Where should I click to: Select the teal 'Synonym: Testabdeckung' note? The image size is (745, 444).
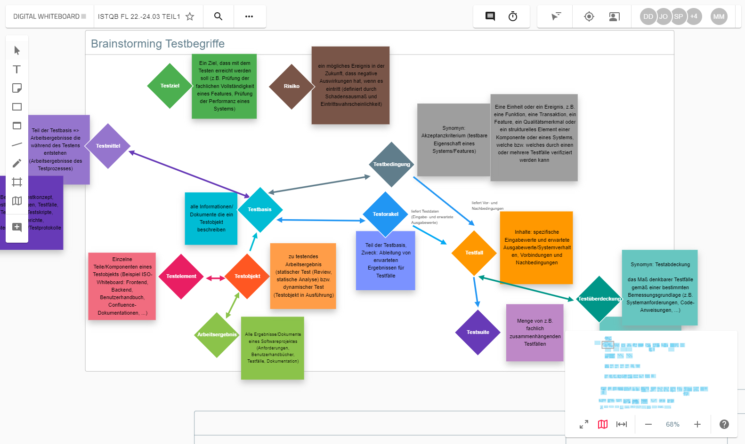tap(660, 287)
